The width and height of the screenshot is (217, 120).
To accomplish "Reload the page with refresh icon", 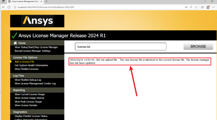I will pyautogui.click(x=9, y=7).
